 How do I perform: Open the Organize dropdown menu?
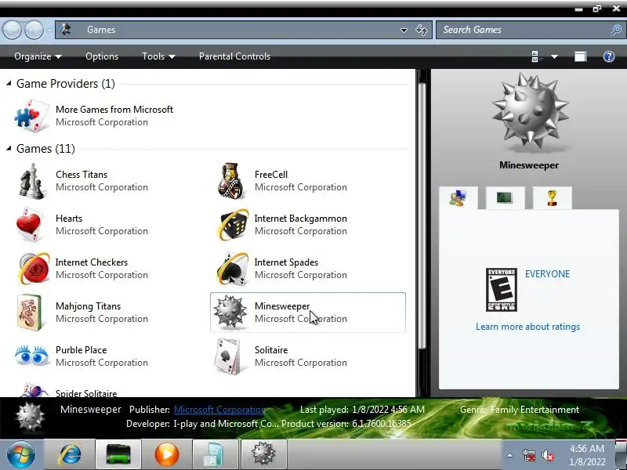point(38,56)
